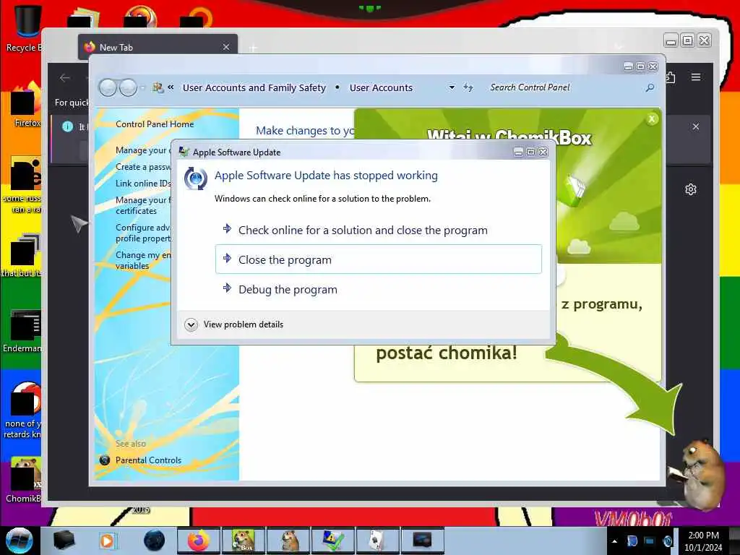The image size is (740, 555).
Task: Select "User Accounts" breadcrumb segment
Action: (381, 87)
